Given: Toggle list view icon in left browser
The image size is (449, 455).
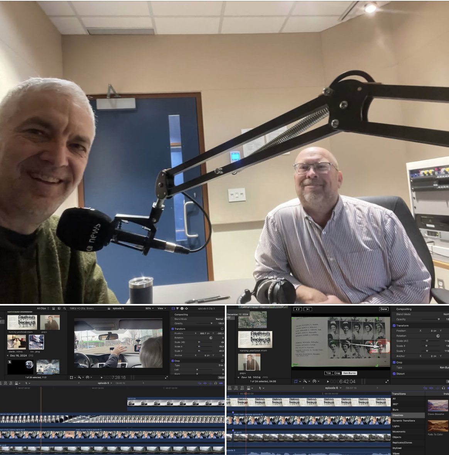Looking at the screenshot, I should (x=59, y=309).
